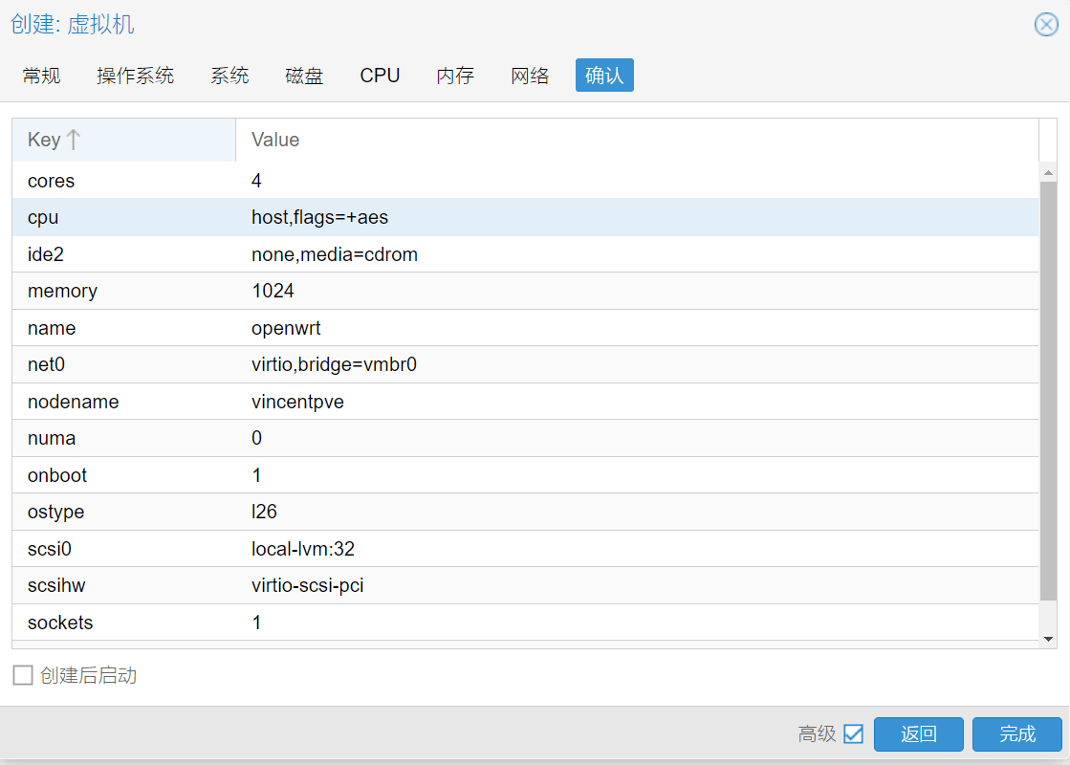
Task: Enable the 创建后启动 checkbox
Action: coord(22,676)
